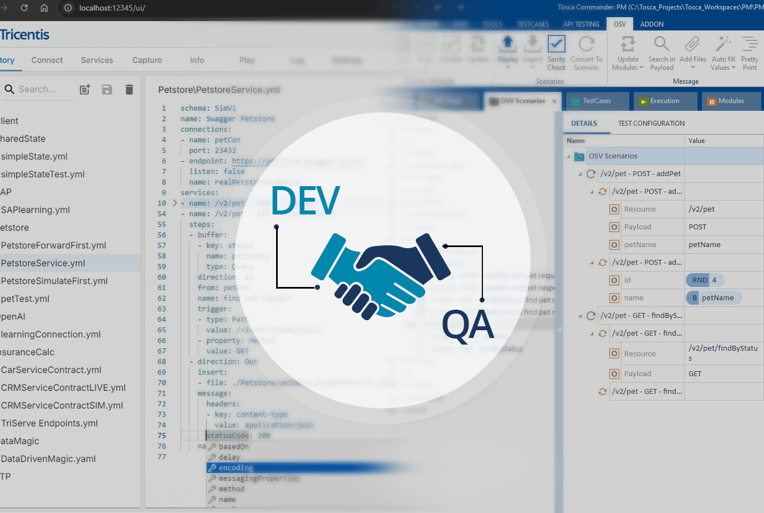Open the Info tab
The width and height of the screenshot is (764, 513).
click(x=197, y=60)
